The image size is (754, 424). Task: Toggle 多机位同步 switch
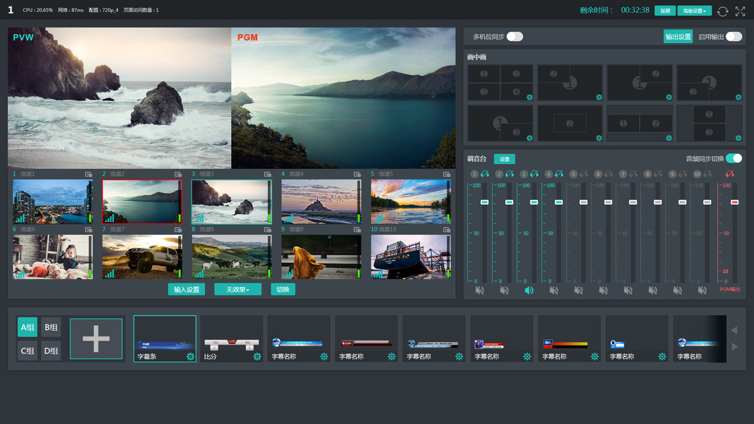514,37
